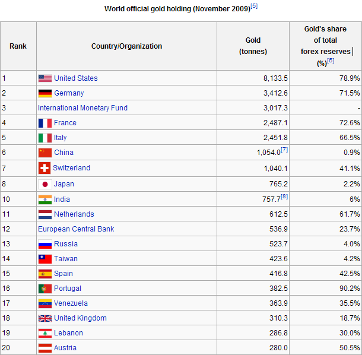The image size is (362, 355).
Task: Click the India flag icon
Action: coord(45,199)
